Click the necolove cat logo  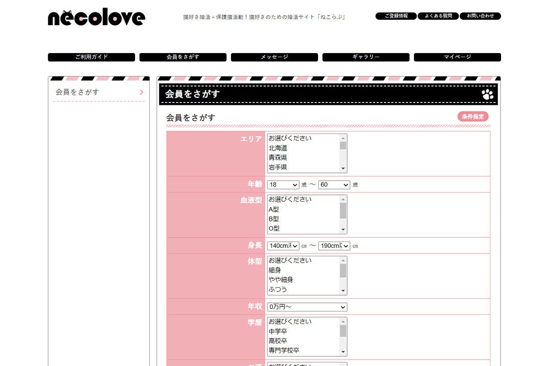tap(97, 18)
